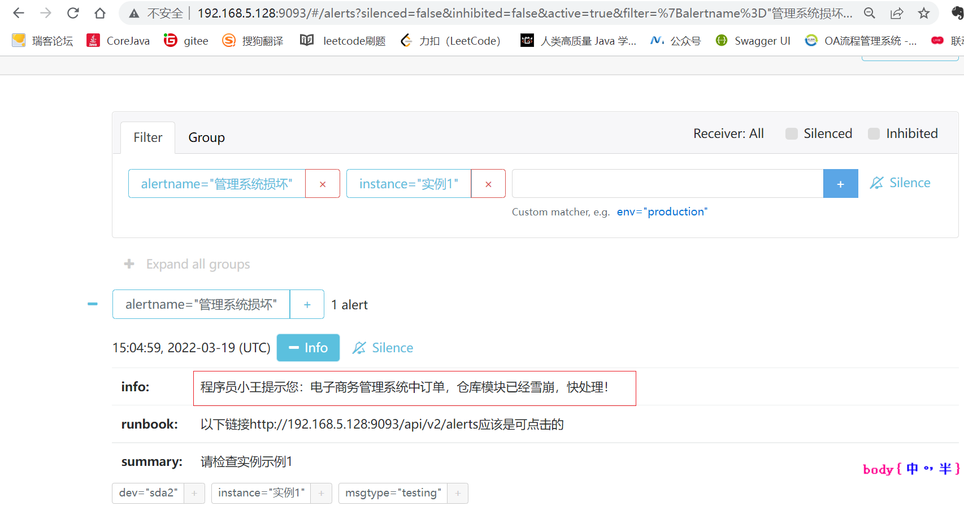Remove the instance="实例1" filter with its × button
964x510 pixels.
(488, 183)
